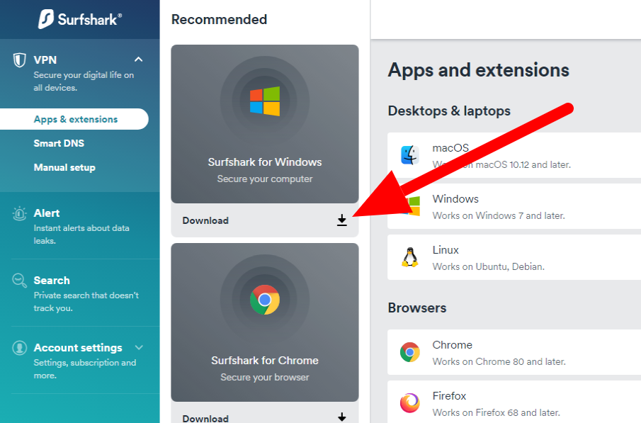Screen dimensions: 641x423
Task: Select the macOS row
Action: (514, 155)
